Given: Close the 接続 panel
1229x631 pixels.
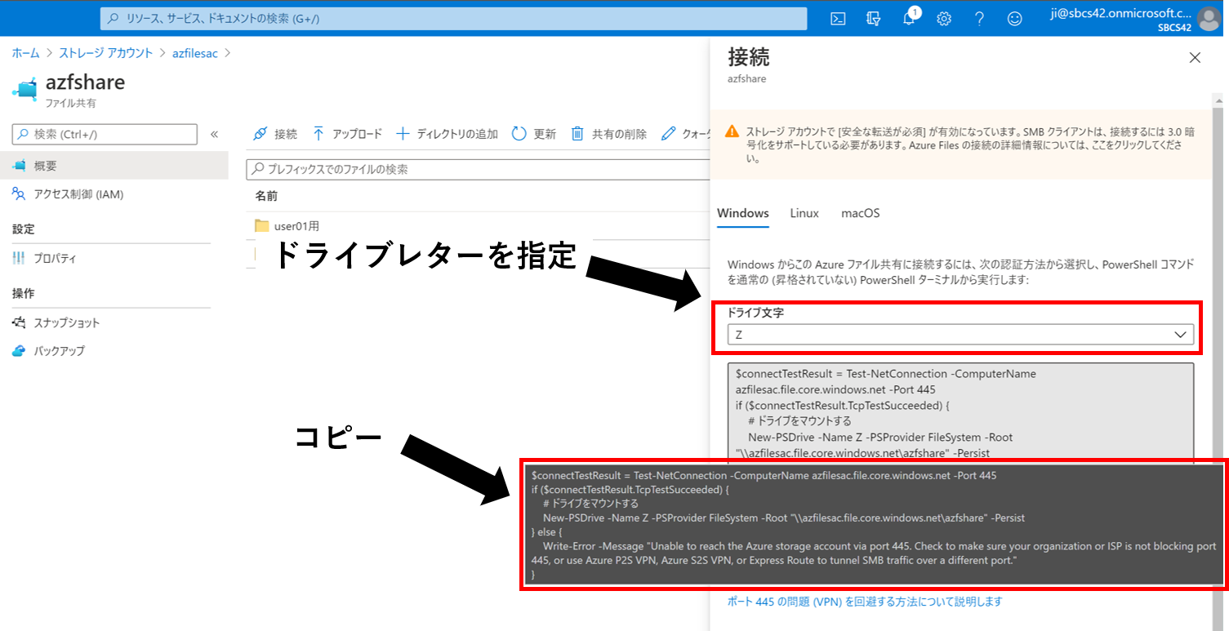Looking at the screenshot, I should click(x=1195, y=57).
